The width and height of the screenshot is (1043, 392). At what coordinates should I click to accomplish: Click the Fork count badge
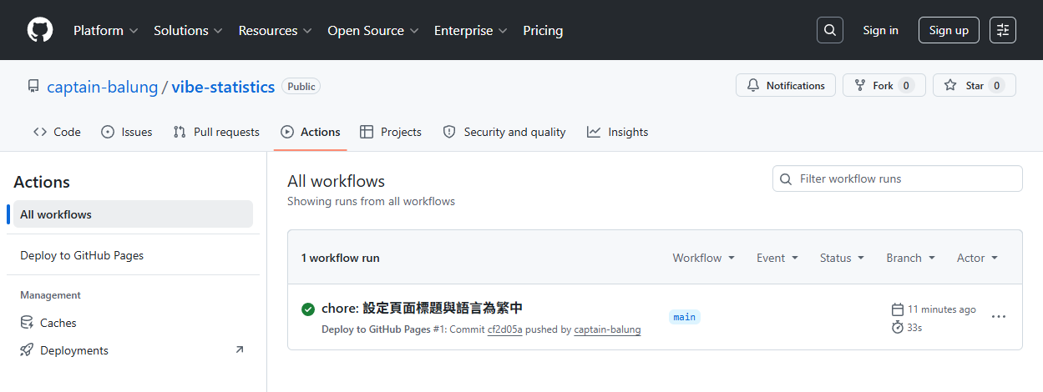coord(906,86)
